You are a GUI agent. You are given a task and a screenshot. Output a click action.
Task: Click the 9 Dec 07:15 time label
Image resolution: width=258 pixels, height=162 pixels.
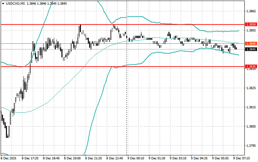[x=241, y=158]
